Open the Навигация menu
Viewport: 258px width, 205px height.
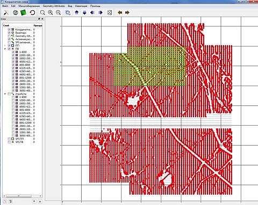81,6
